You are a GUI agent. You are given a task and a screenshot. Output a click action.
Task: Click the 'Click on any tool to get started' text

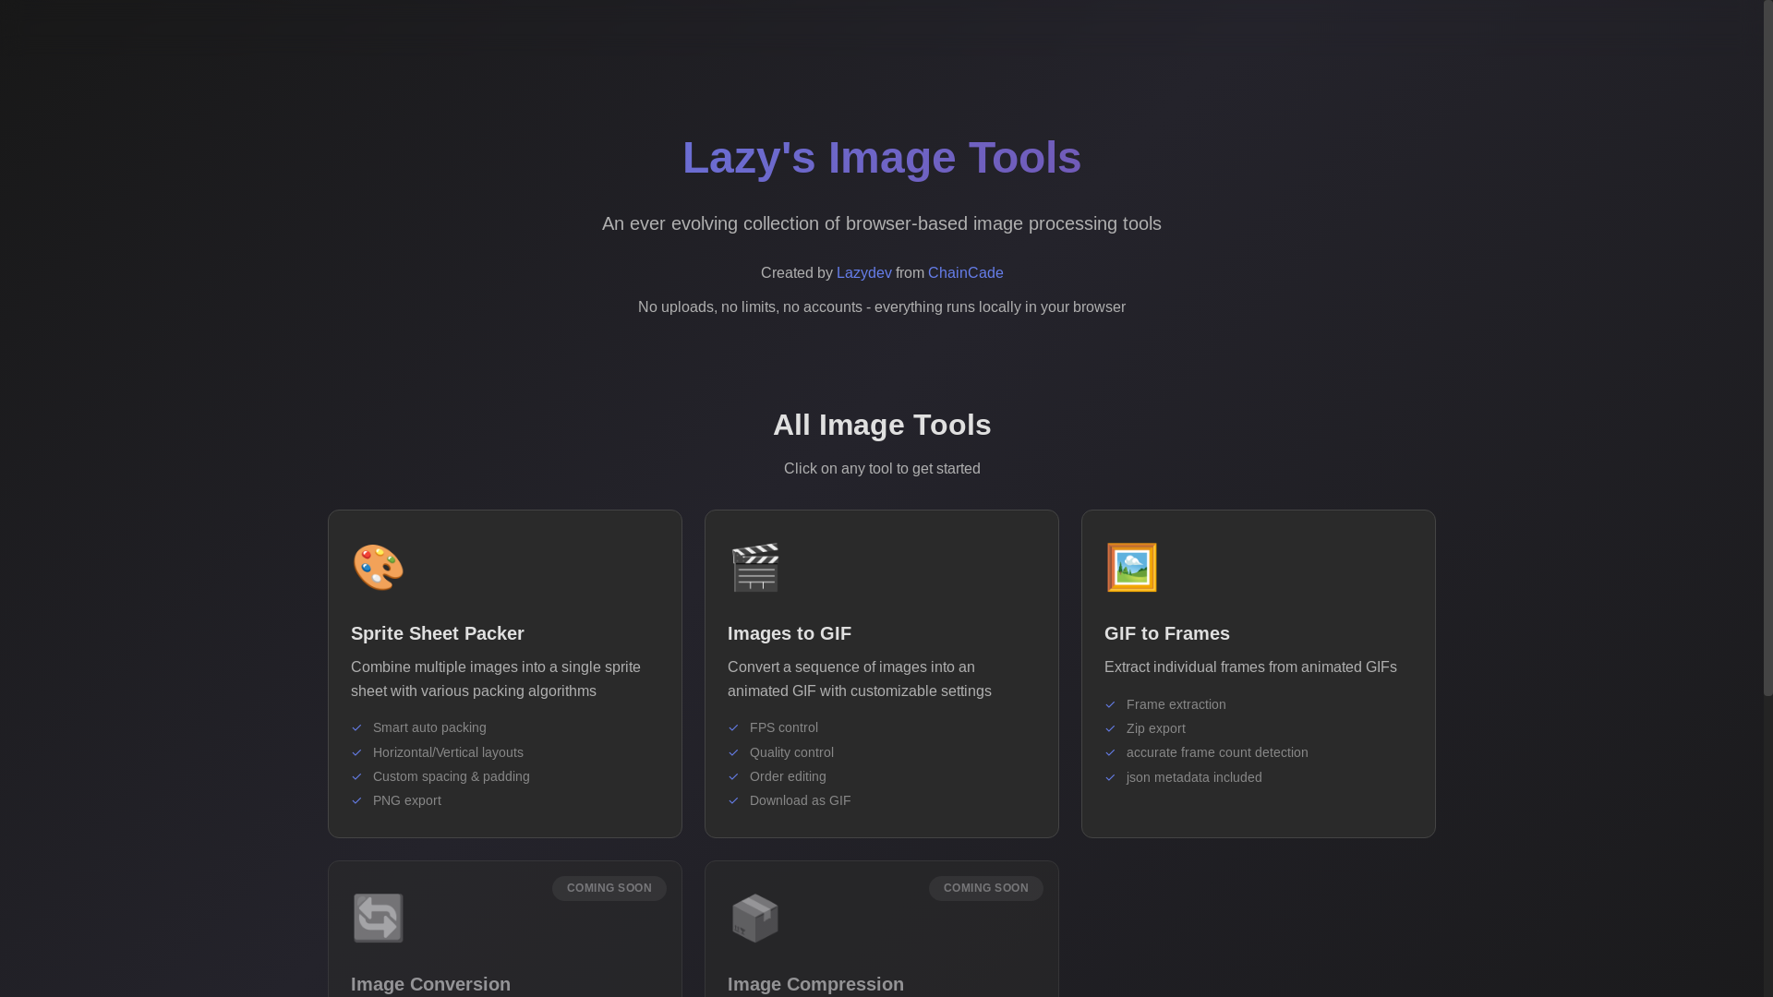pyautogui.click(x=882, y=469)
